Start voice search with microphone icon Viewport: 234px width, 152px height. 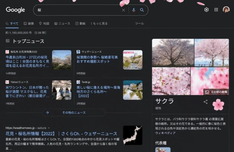click(x=134, y=10)
